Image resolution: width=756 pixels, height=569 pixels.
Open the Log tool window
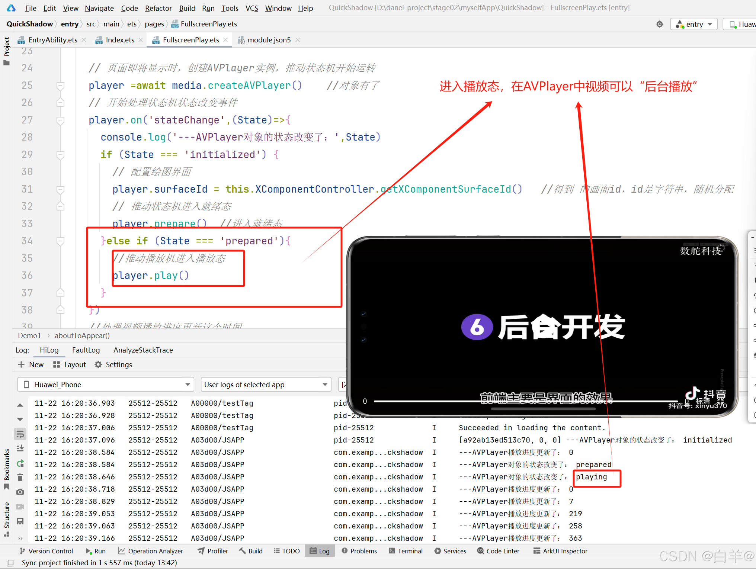click(320, 551)
